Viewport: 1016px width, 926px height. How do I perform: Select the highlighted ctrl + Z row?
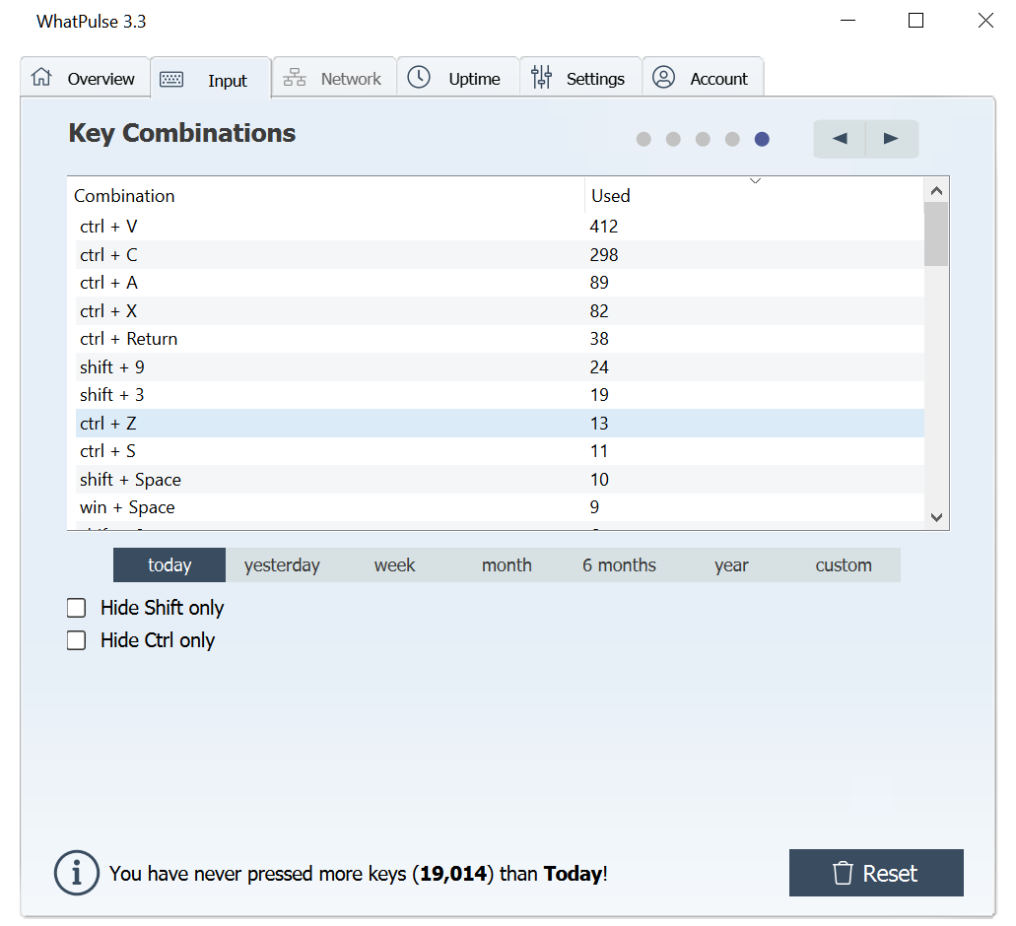500,423
